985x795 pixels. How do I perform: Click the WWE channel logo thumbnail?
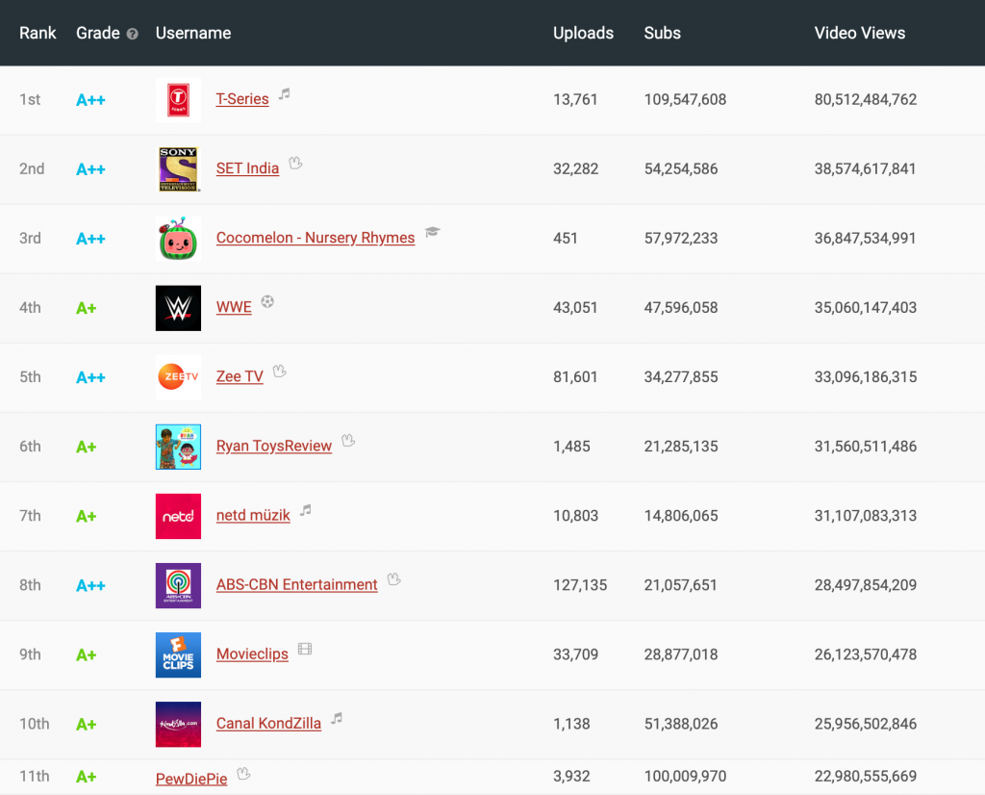[178, 308]
